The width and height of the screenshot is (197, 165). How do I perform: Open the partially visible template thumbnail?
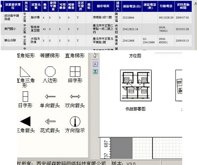point(179,85)
